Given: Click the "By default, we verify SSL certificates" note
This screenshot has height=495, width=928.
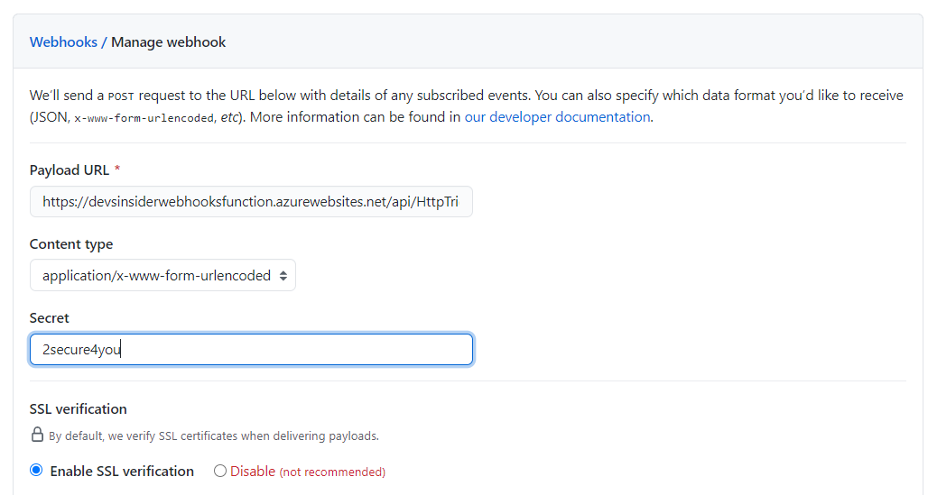Looking at the screenshot, I should 214,435.
